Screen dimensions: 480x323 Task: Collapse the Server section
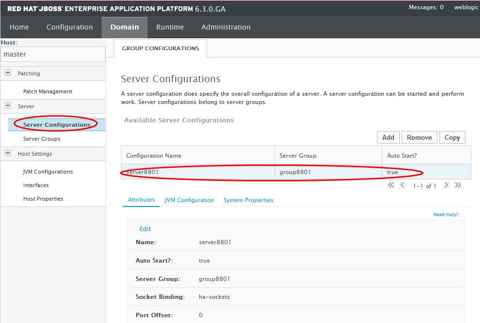click(8, 106)
